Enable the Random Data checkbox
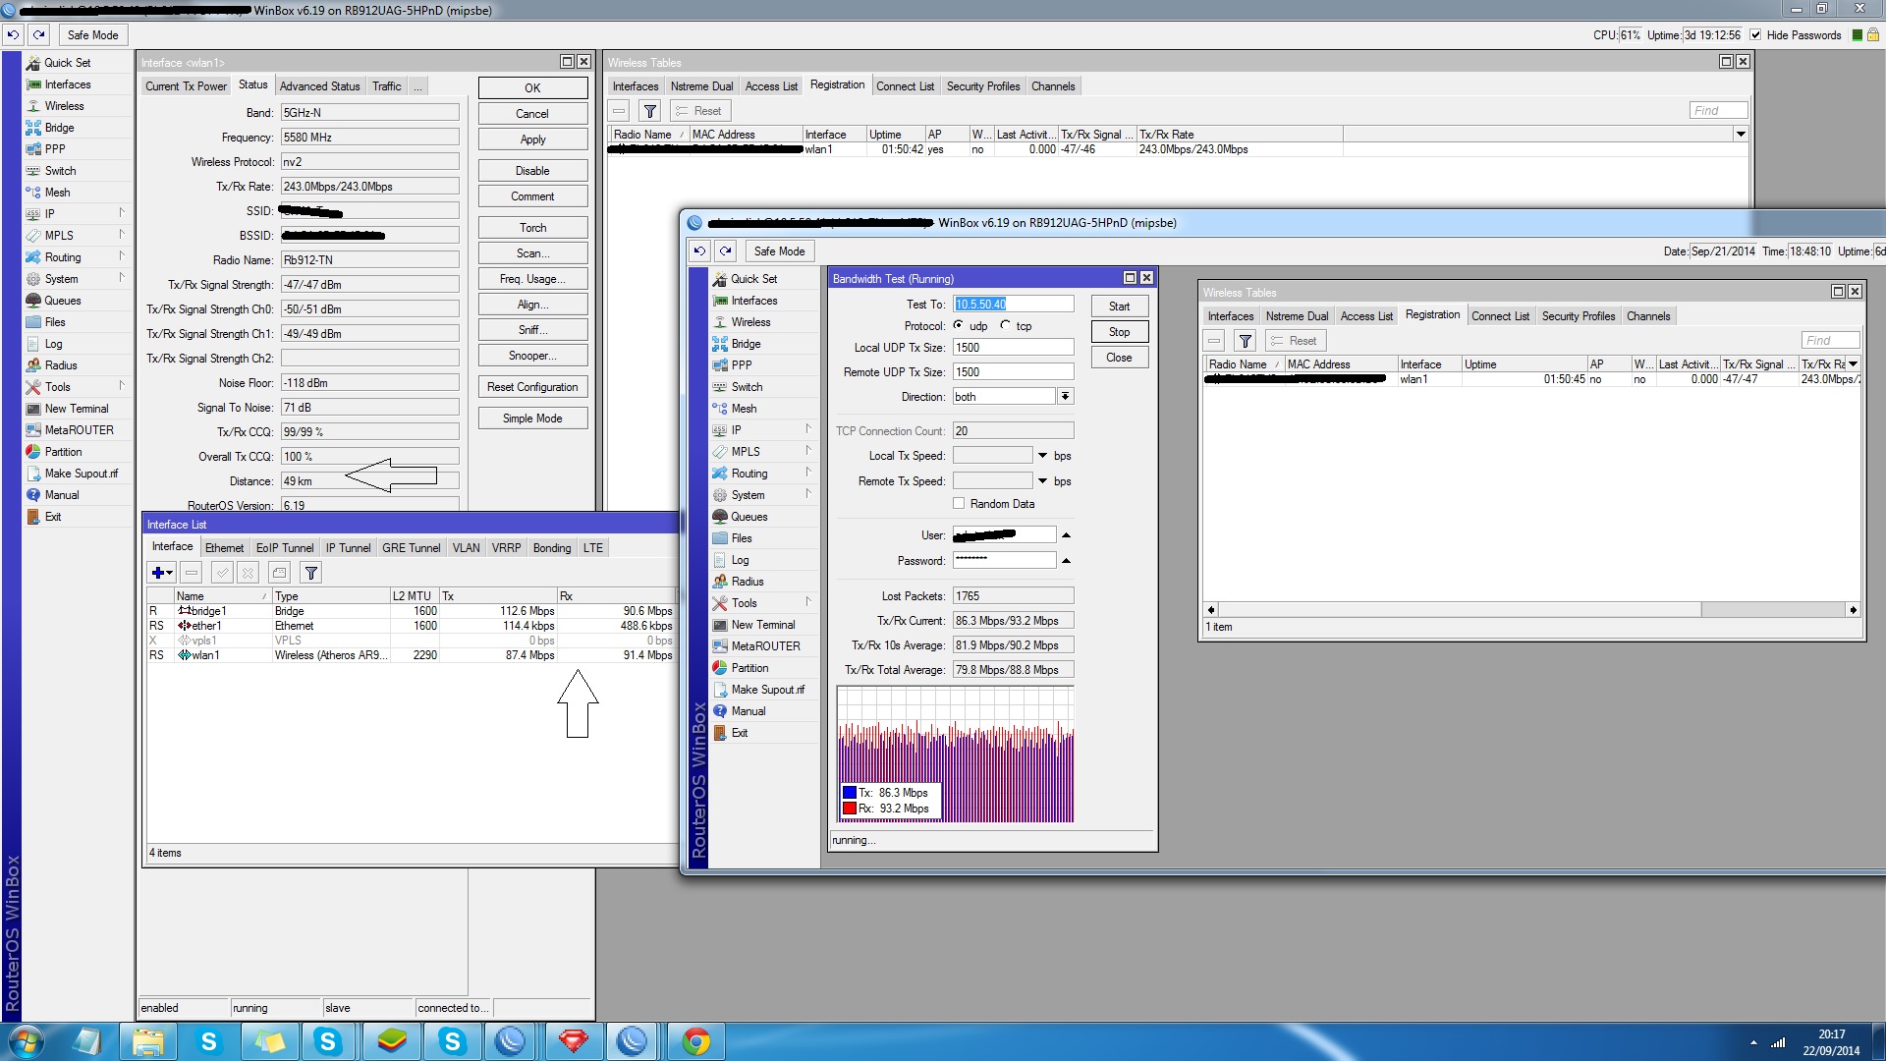This screenshot has height=1061, width=1886. [x=959, y=504]
